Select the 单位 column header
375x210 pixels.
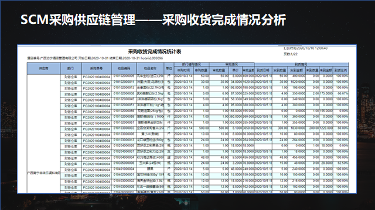click(169, 69)
